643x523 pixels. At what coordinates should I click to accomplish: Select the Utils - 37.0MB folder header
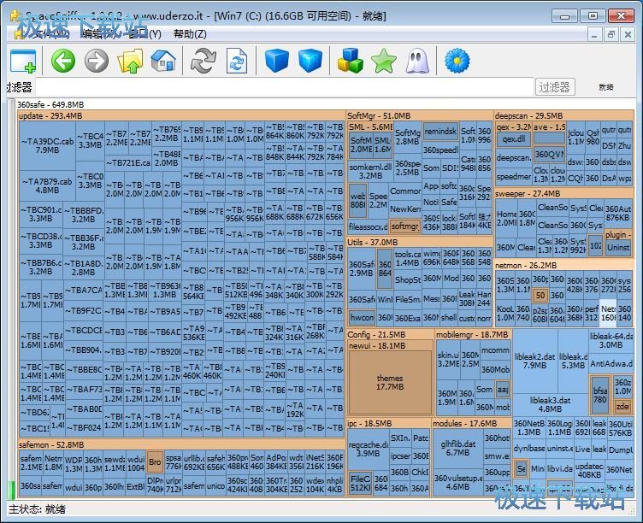click(420, 242)
